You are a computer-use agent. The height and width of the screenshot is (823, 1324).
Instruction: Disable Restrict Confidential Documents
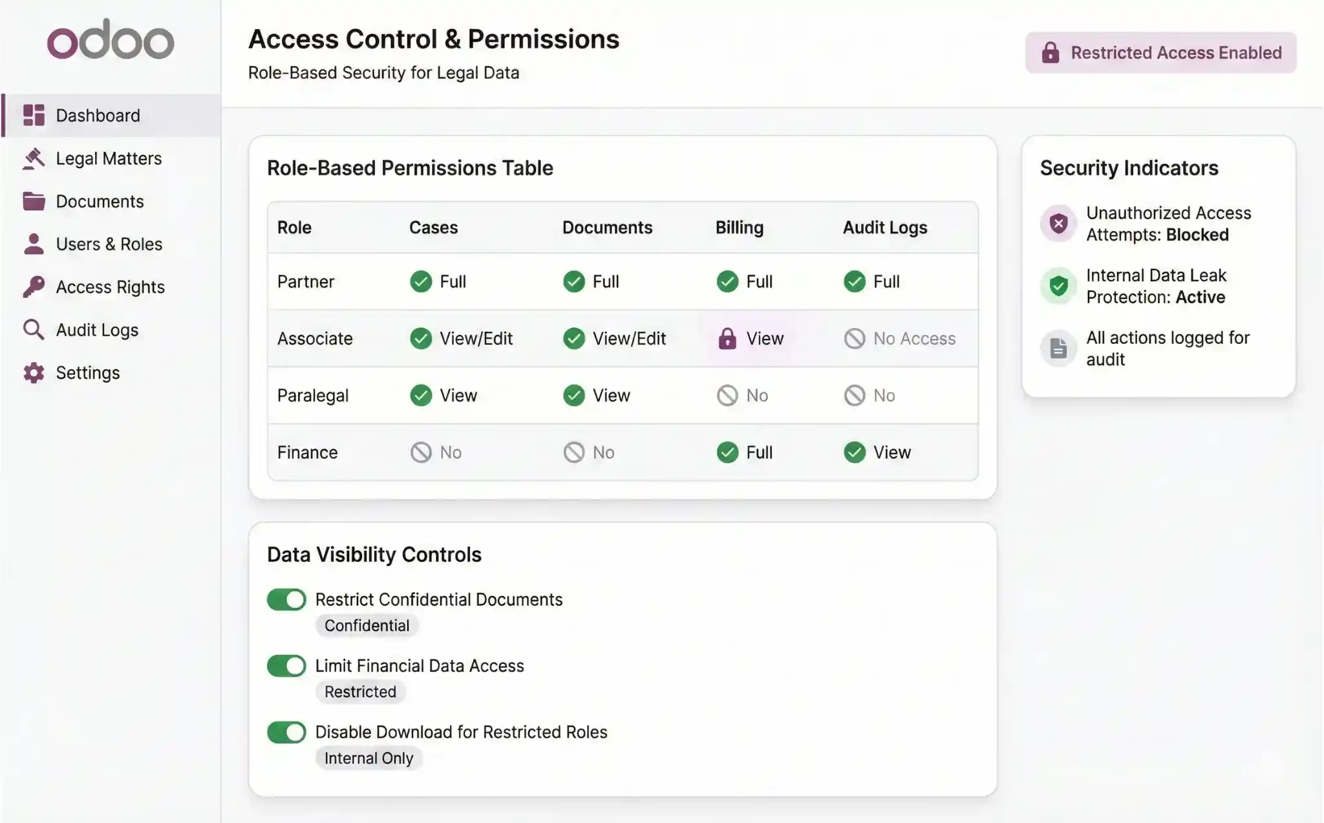(286, 599)
